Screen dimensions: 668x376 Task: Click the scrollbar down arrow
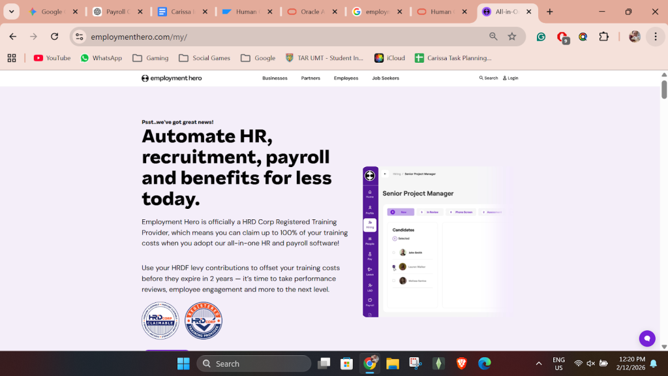(663, 347)
